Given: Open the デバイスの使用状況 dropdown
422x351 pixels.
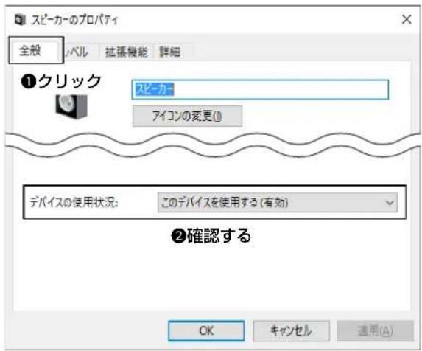Looking at the screenshot, I should click(x=278, y=202).
